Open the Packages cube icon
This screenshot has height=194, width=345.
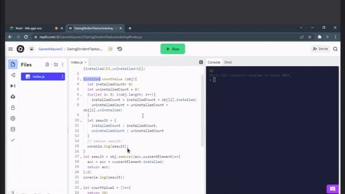[x=13, y=96]
